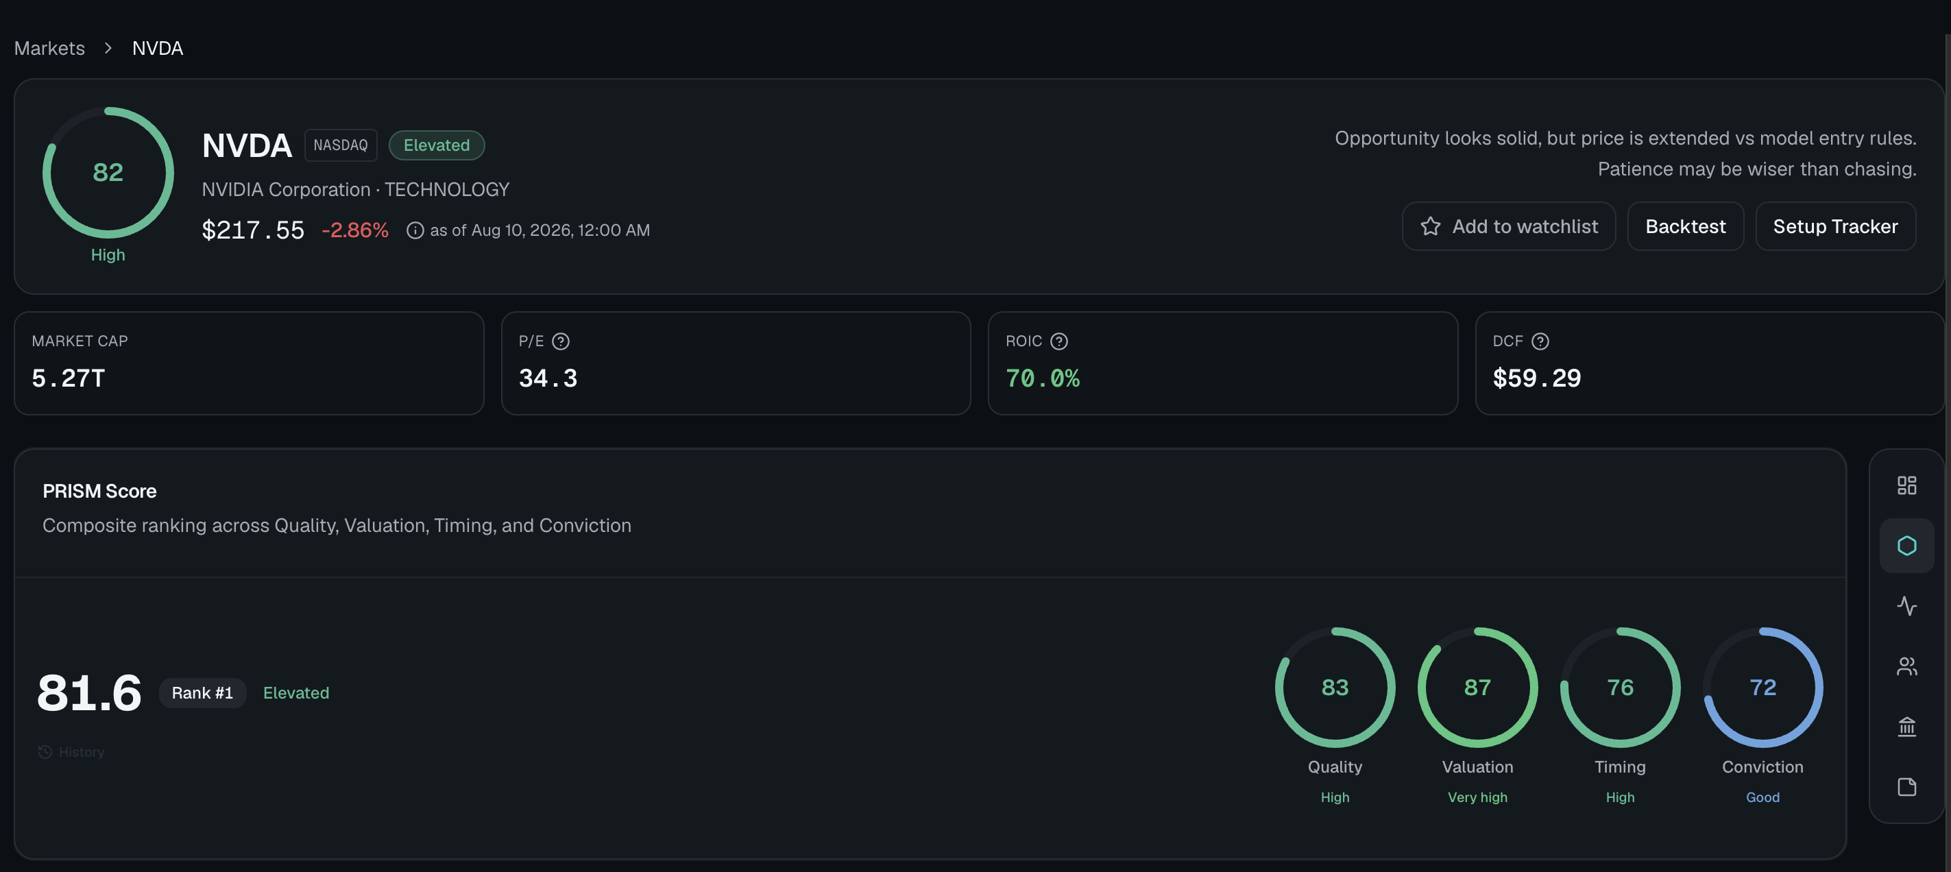Click the NVDA breadcrumb item
The width and height of the screenshot is (1951, 872).
click(158, 48)
